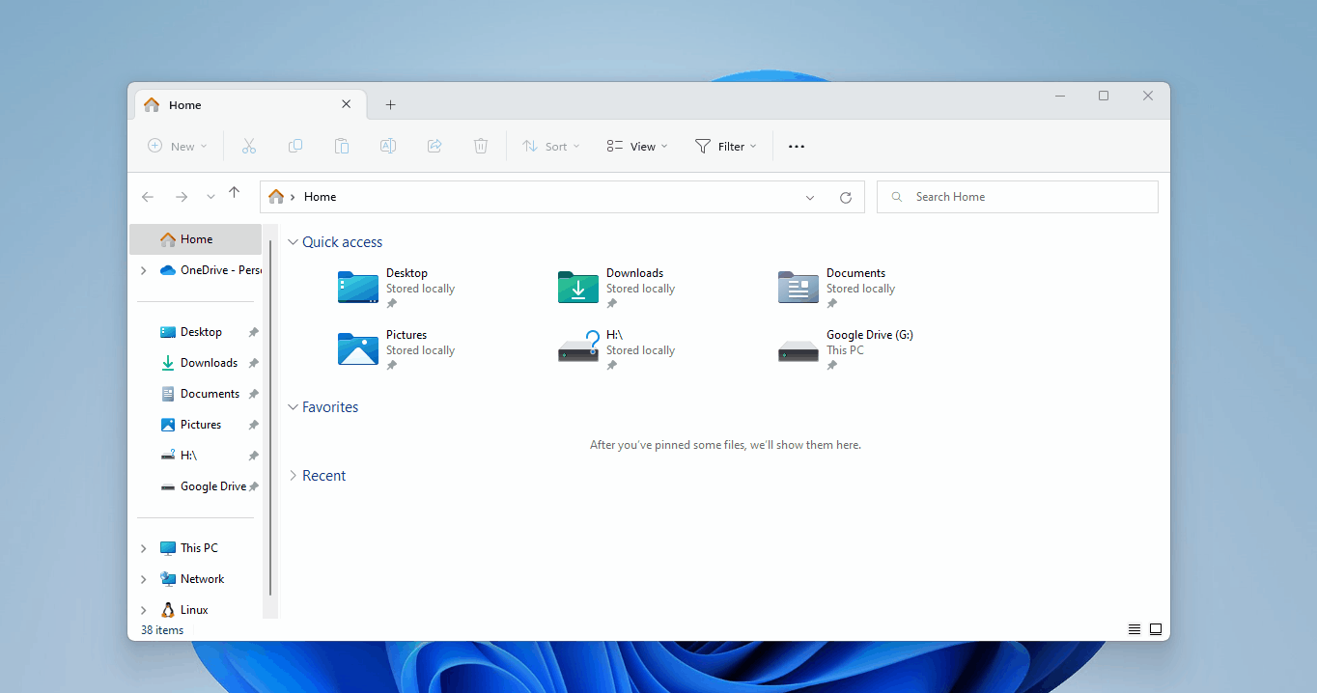Click the Delete trash can icon

coord(481,147)
